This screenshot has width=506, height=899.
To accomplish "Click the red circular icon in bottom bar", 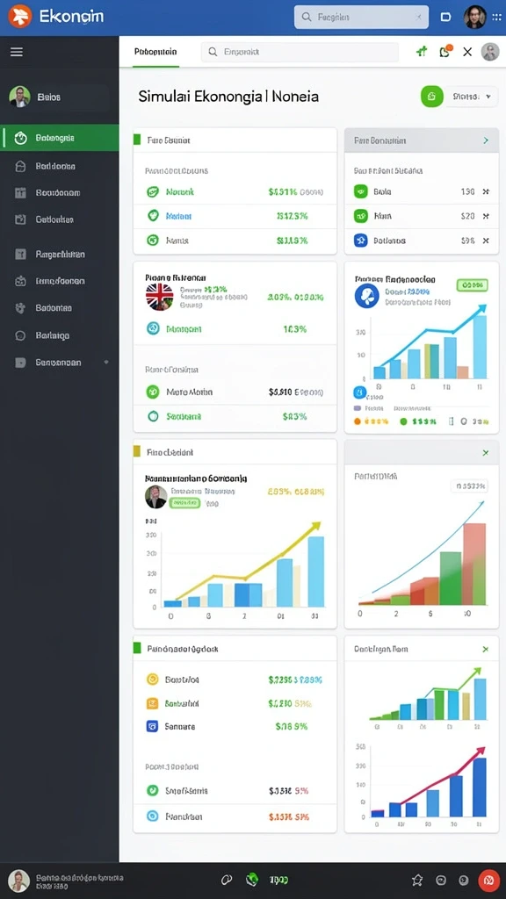I will tap(488, 880).
